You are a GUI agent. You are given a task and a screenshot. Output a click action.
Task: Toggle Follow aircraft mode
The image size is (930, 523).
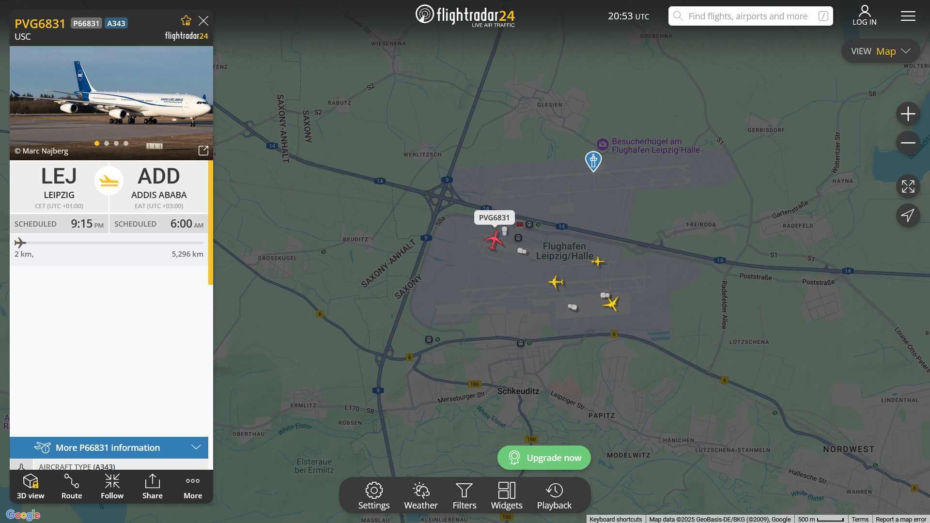(x=112, y=486)
